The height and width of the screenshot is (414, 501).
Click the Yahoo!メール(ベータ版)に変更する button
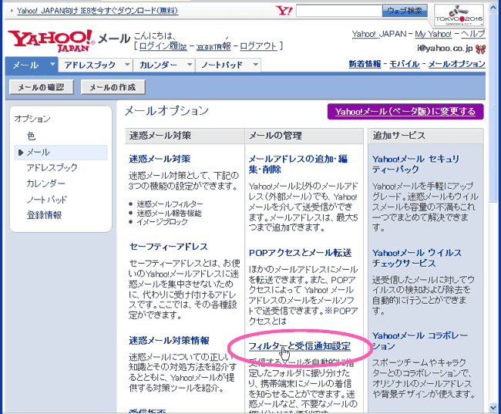coord(405,112)
